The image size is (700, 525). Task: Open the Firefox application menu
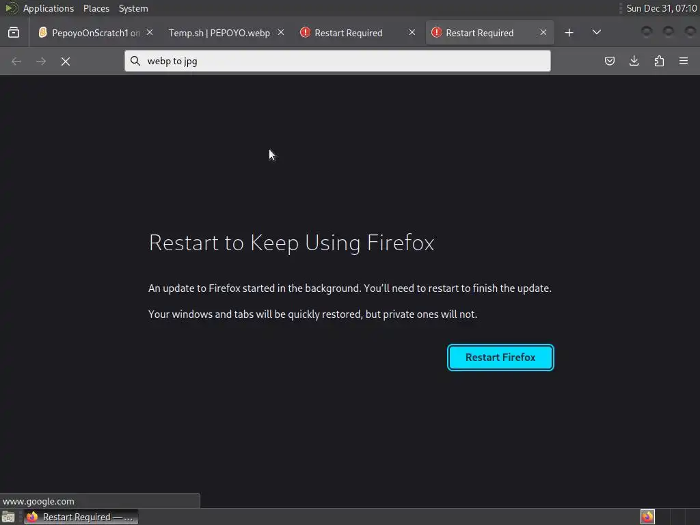[x=684, y=61]
